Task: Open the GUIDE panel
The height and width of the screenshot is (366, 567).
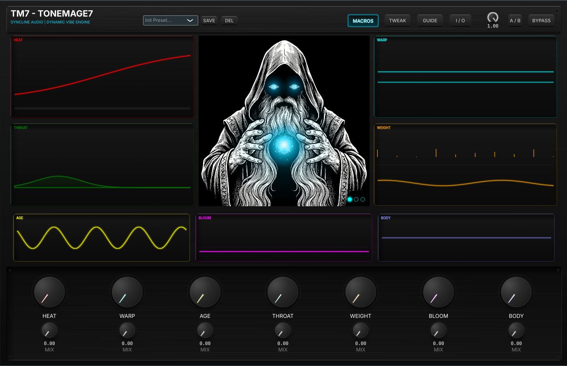Action: coord(430,20)
